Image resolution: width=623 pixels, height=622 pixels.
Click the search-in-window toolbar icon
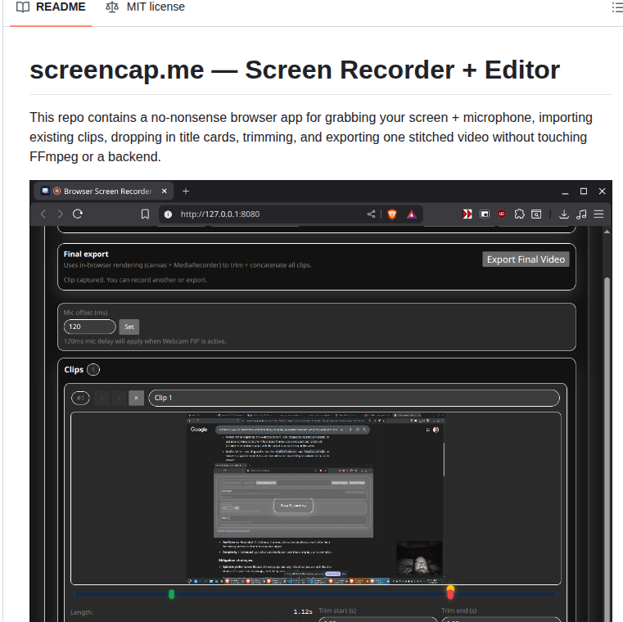point(536,214)
